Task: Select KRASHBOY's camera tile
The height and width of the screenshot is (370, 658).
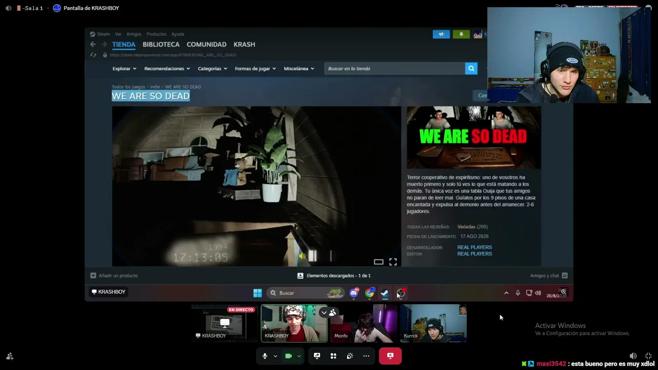Action: pos(294,323)
